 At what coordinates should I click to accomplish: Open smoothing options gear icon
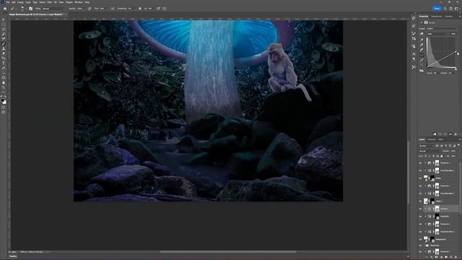(x=139, y=9)
